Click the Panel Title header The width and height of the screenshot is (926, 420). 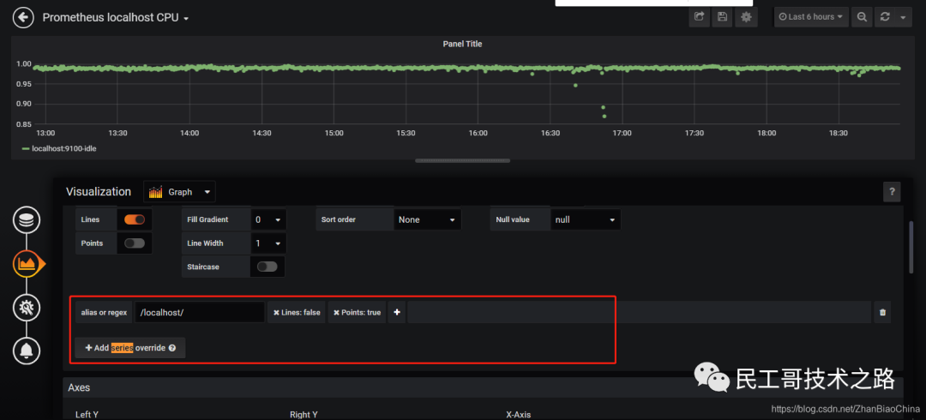462,44
